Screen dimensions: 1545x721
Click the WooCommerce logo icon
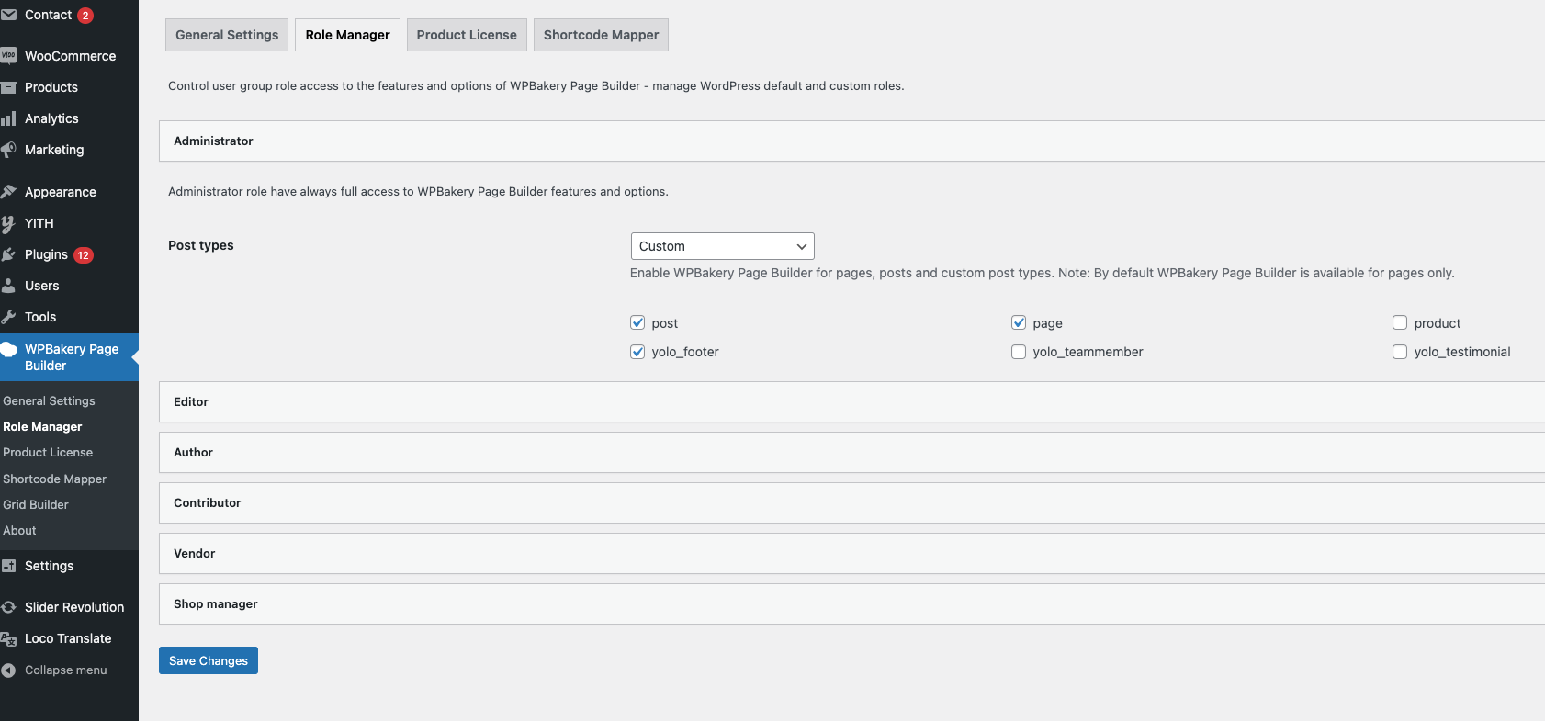(8, 56)
